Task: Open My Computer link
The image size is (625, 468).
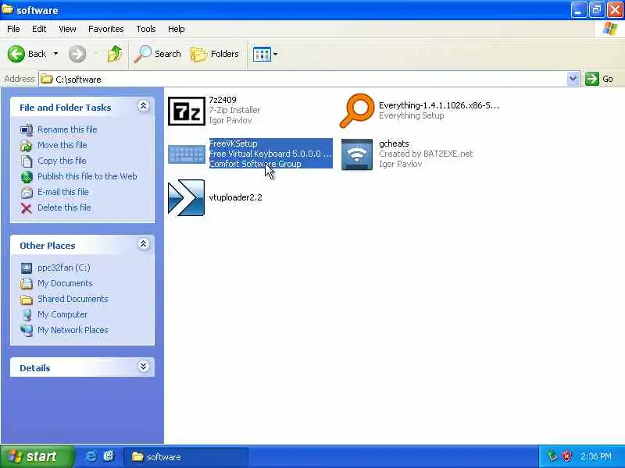Action: pyautogui.click(x=62, y=314)
